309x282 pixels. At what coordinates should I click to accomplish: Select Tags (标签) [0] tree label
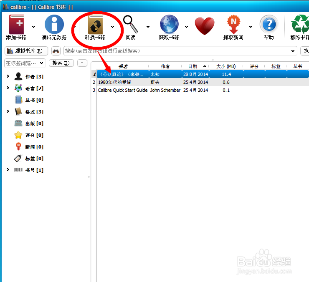tap(34, 159)
